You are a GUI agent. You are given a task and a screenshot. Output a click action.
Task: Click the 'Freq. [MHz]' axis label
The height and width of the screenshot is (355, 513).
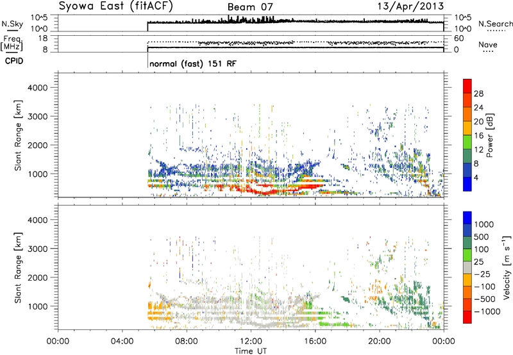point(12,44)
